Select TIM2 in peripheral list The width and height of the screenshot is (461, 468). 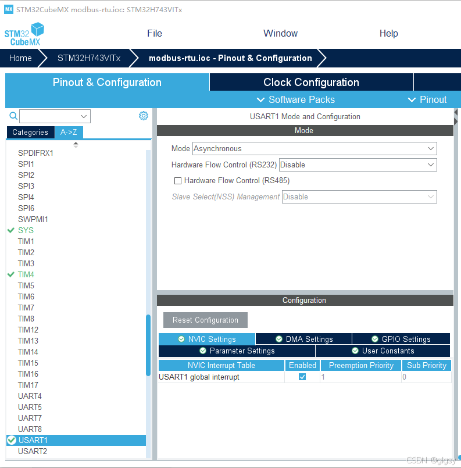click(26, 252)
